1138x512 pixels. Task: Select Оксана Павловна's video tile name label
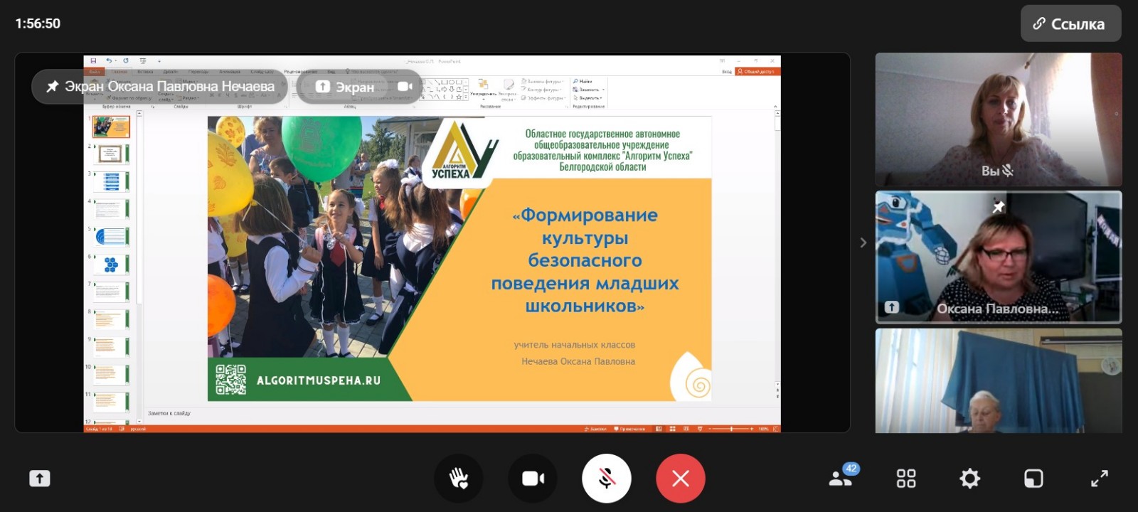point(997,309)
